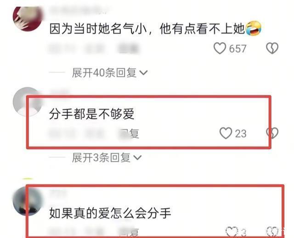Image resolution: width=294 pixels, height=238 pixels.
Task: Reply to the 分手都是不够爱 comment
Action: click(129, 133)
